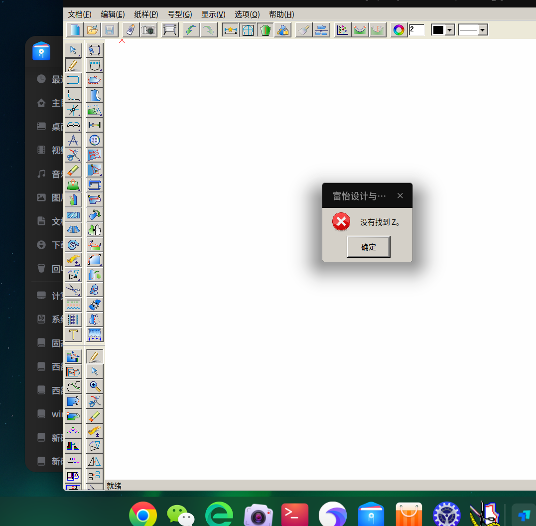Image resolution: width=536 pixels, height=526 pixels.
Task: Click the number field showing 2
Action: (x=417, y=30)
